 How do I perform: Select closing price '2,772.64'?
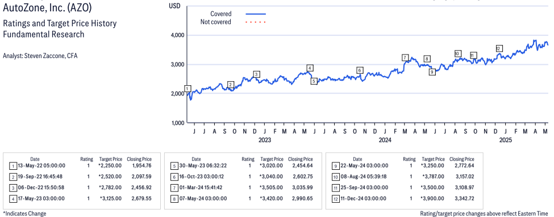click(x=464, y=165)
